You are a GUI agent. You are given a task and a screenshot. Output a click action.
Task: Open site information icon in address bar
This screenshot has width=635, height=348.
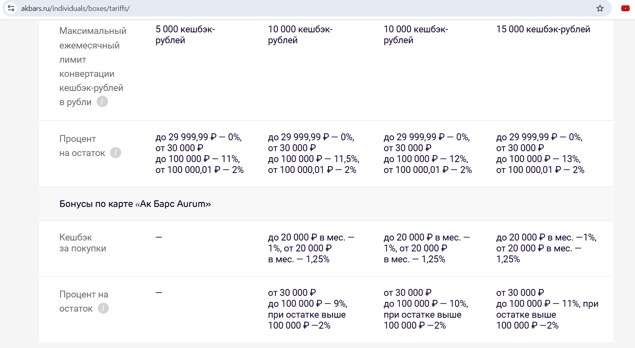click(x=11, y=8)
